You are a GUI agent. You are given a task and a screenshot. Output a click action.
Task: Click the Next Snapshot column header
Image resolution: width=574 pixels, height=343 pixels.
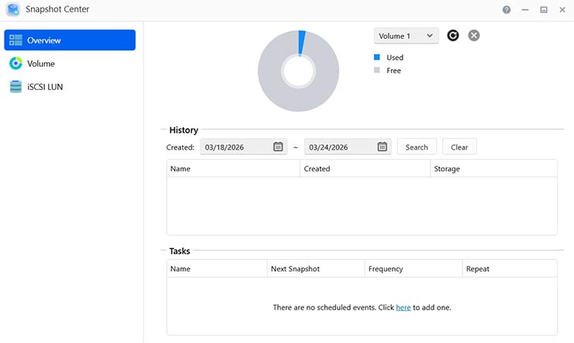[315, 269]
